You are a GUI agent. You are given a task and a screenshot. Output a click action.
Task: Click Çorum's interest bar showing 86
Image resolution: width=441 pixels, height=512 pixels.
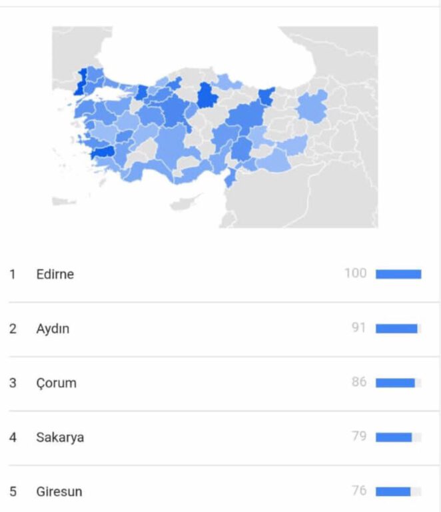tap(398, 383)
